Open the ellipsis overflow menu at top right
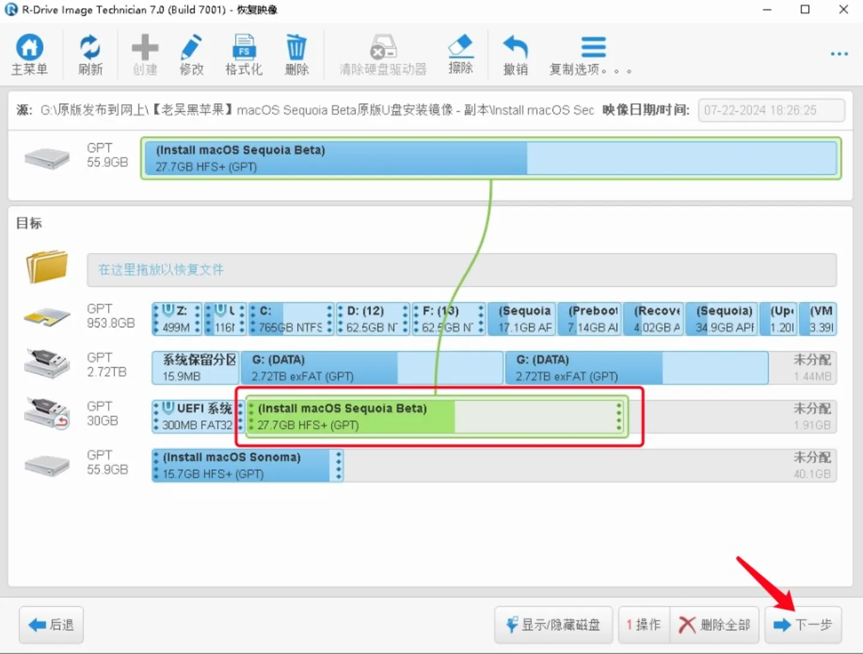Screen dimensions: 863x654 tap(839, 53)
